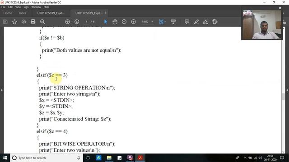The width and height of the screenshot is (289, 162).
Task: Close the webcam overlay with the X
Action: point(280,8)
